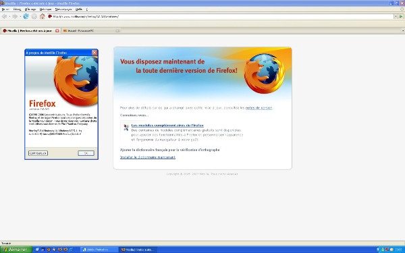Click the green Go arrow beside address bar
Screen dimensions: 405x253
[401, 16]
